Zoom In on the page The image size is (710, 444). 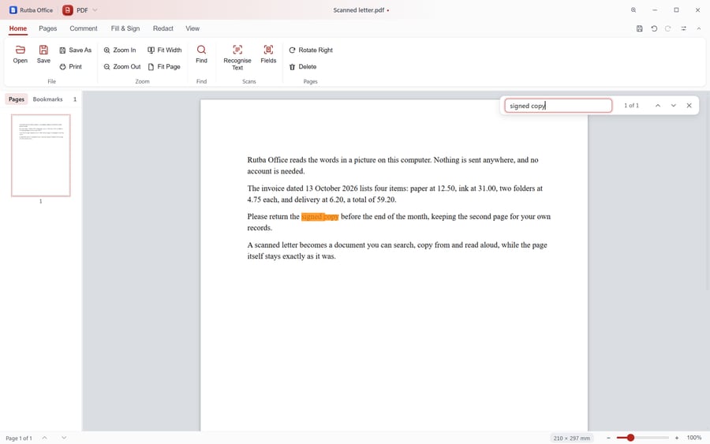coord(120,50)
